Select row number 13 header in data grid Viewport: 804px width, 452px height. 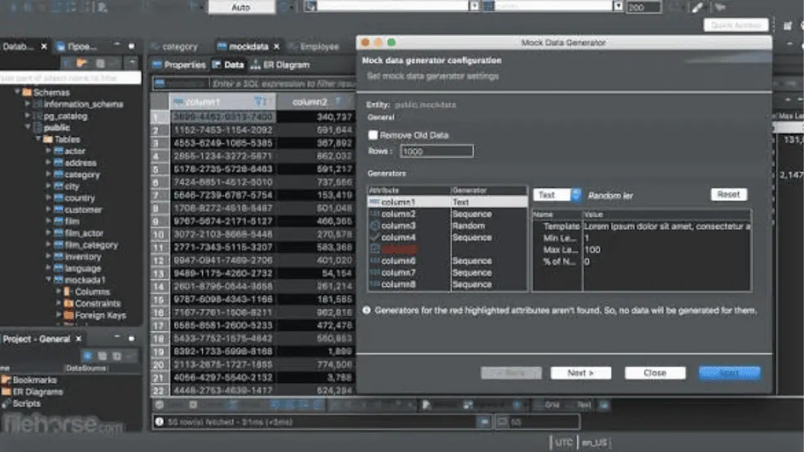pos(160,274)
